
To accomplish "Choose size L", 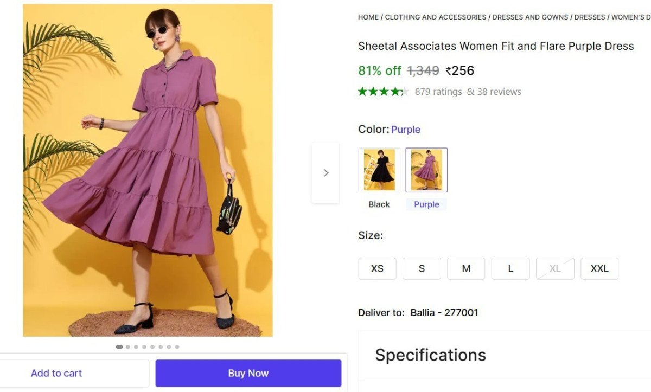I will tap(510, 268).
